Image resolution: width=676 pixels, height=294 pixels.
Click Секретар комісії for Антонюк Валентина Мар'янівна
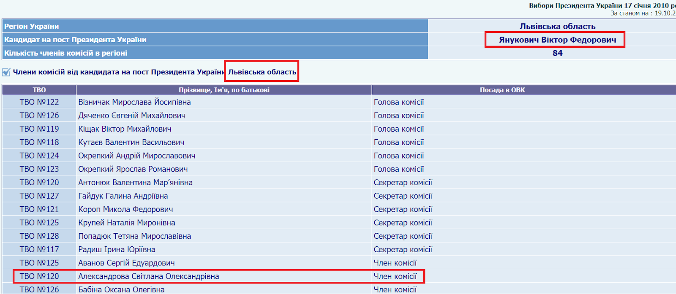[x=403, y=183]
